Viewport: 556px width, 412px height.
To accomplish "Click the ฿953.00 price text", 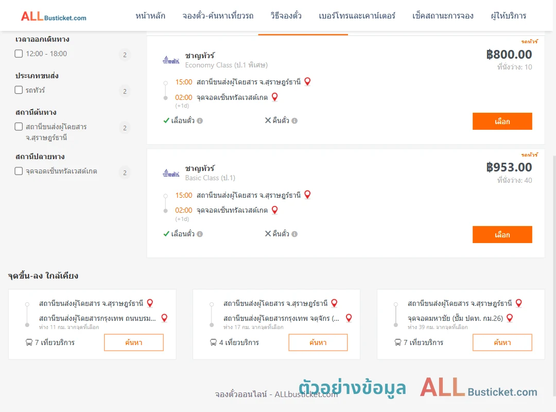I will coord(509,167).
